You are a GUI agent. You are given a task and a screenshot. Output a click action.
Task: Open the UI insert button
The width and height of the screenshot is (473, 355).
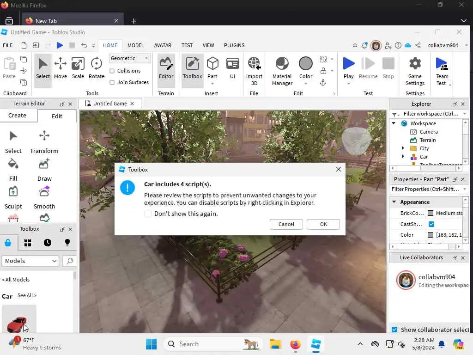[x=233, y=68]
